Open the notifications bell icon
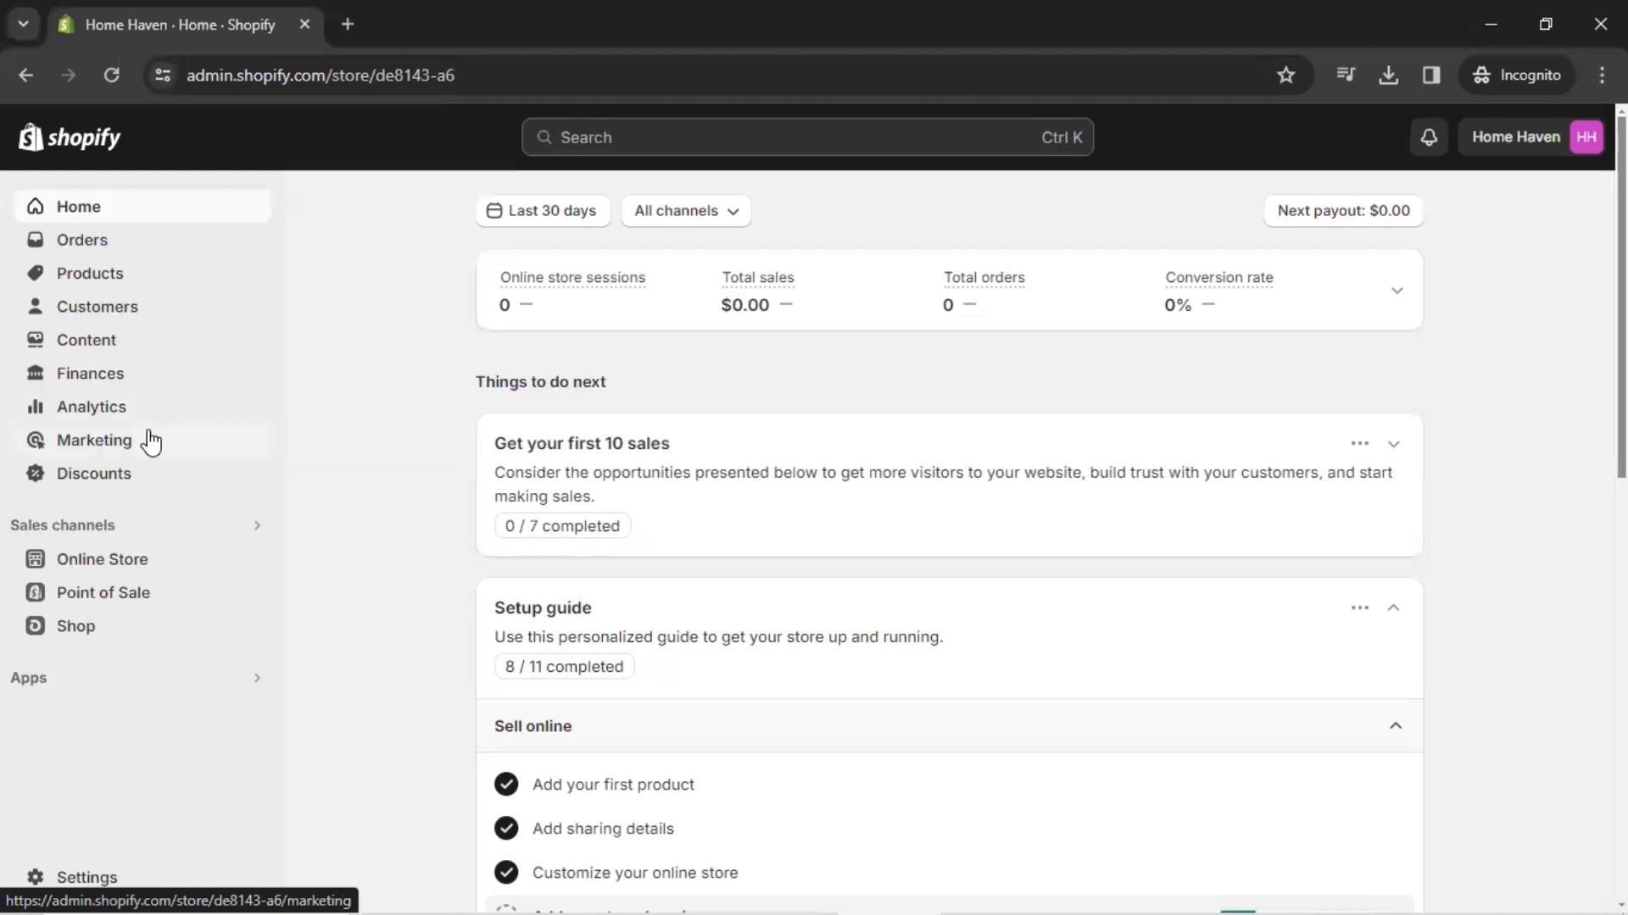The image size is (1628, 915). (x=1429, y=137)
